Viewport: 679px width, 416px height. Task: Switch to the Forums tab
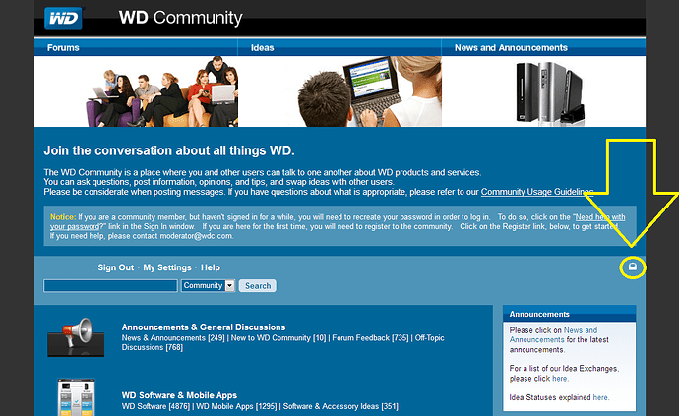click(x=63, y=47)
